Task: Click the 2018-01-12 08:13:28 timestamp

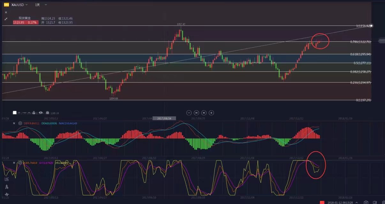Action: click(x=341, y=202)
